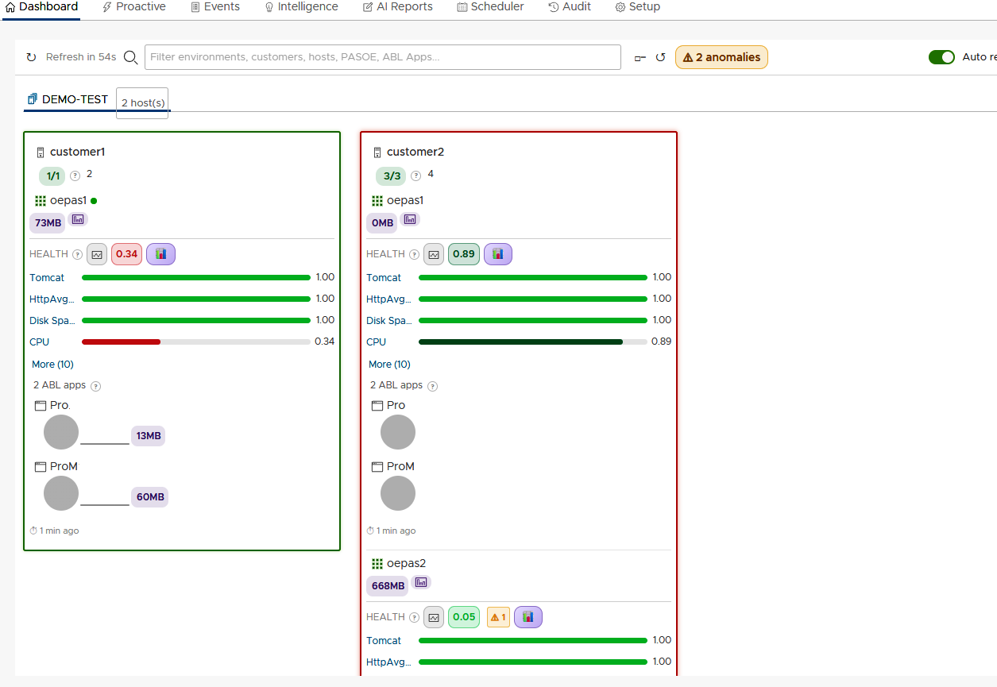Open customer1 oepas1 memory chart icon
The width and height of the screenshot is (997, 687).
79,219
